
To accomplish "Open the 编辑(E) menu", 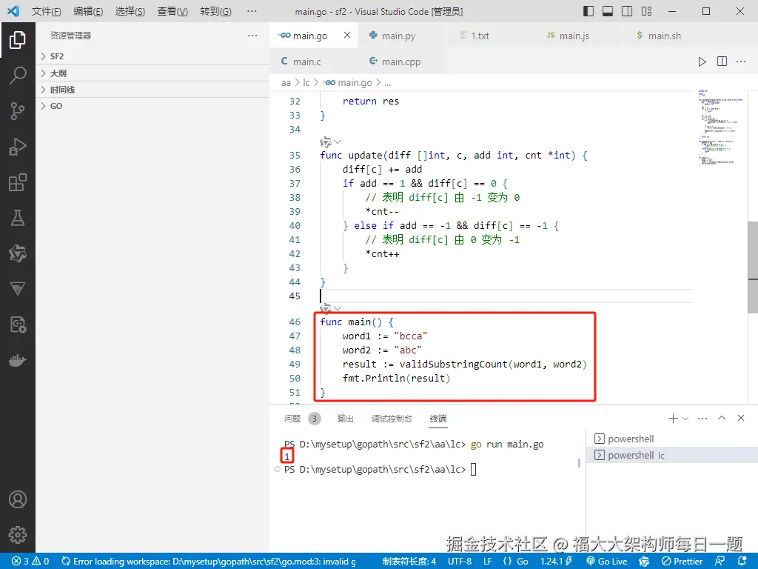I will (88, 11).
